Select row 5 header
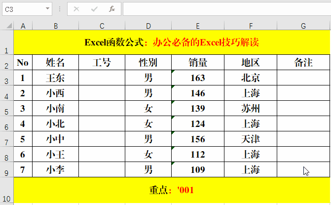331x205 pixels. 6,108
